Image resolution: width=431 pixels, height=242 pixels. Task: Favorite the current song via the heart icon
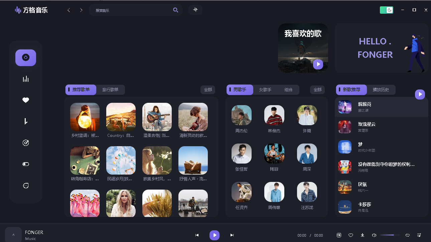tap(350, 235)
